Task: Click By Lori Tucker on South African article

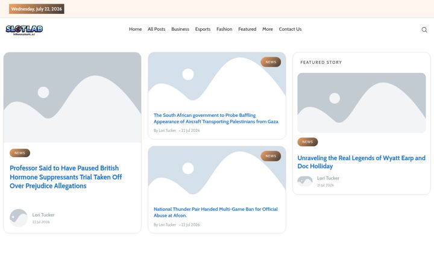Action: point(165,131)
